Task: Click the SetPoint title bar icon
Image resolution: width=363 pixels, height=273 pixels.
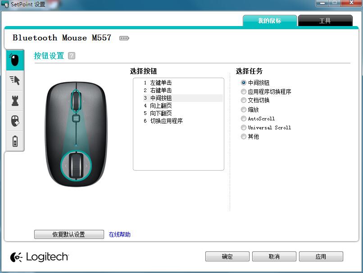Action: coord(5,4)
